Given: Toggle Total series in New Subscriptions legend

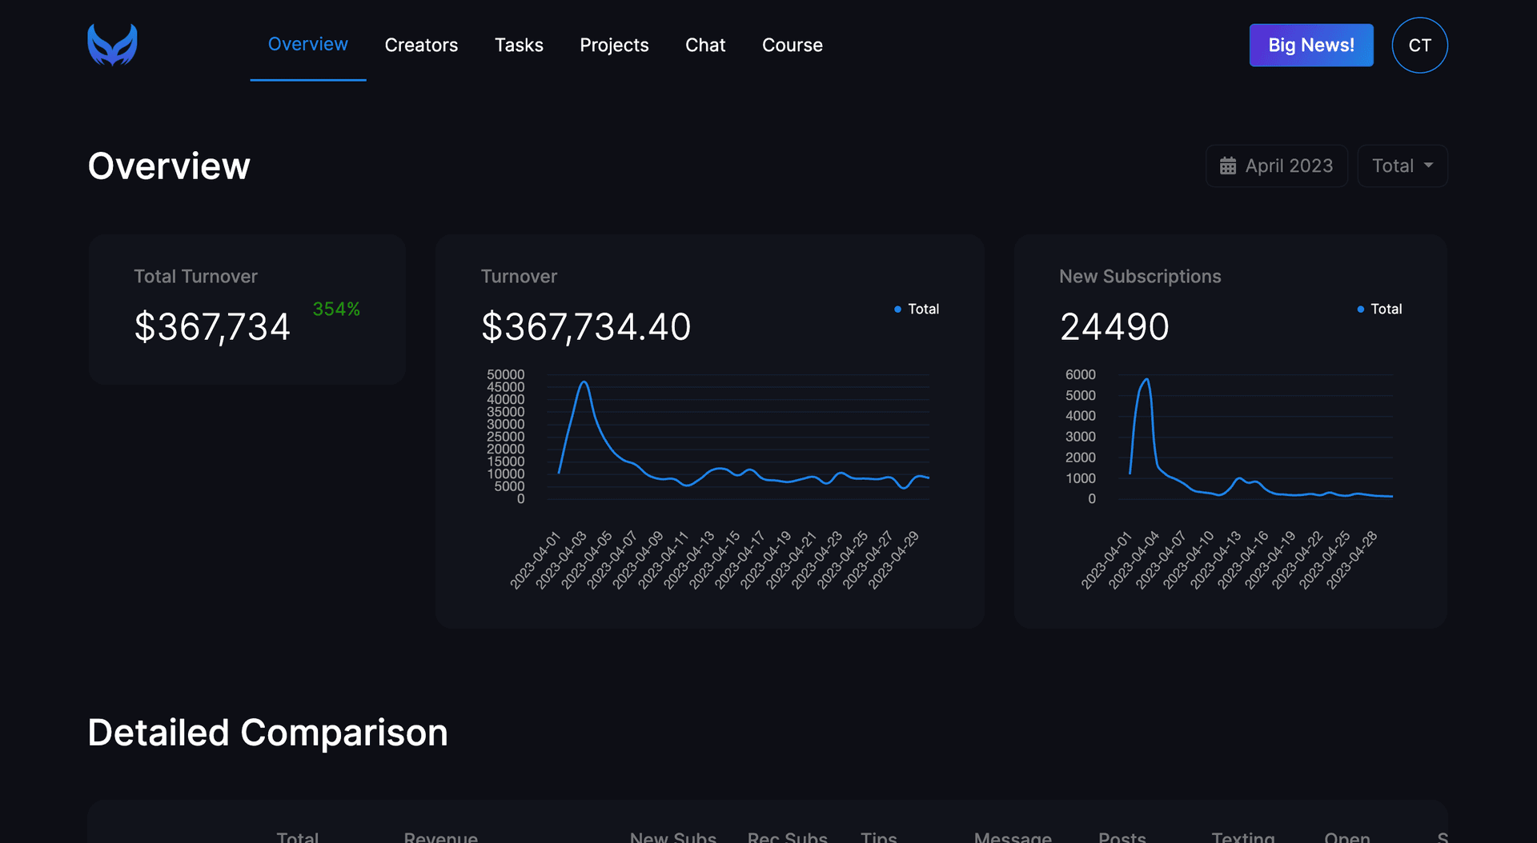Looking at the screenshot, I should tap(1379, 310).
